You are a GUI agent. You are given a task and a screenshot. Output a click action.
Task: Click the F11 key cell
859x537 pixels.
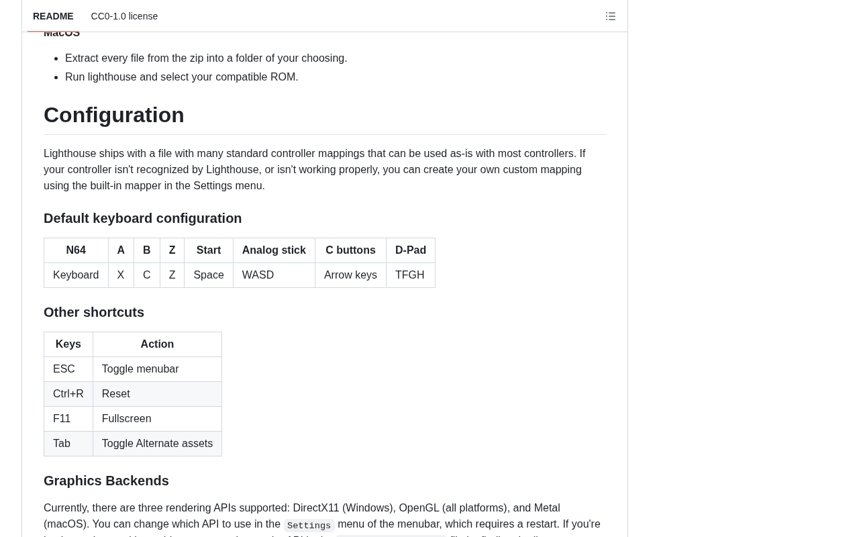coord(68,419)
